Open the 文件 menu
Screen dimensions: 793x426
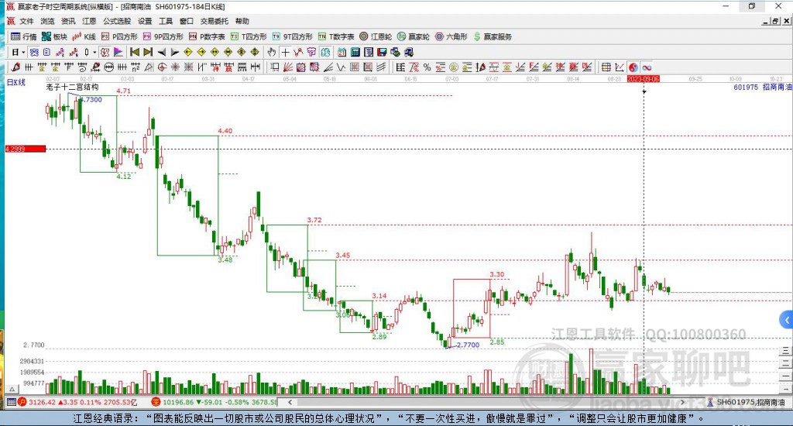click(x=26, y=21)
